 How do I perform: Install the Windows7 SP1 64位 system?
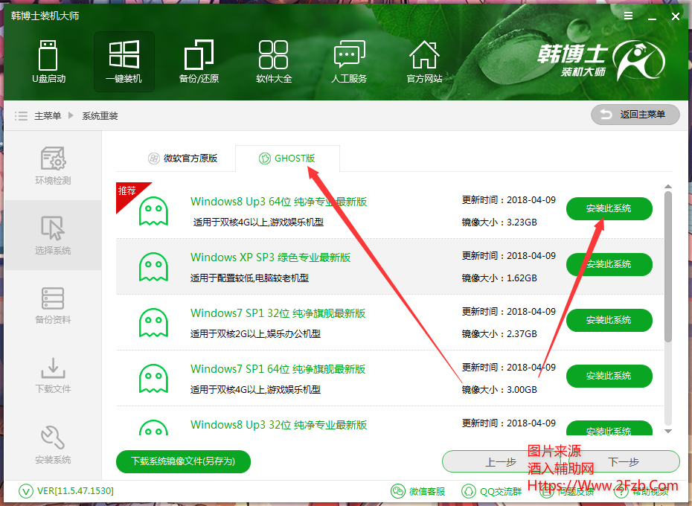click(609, 376)
